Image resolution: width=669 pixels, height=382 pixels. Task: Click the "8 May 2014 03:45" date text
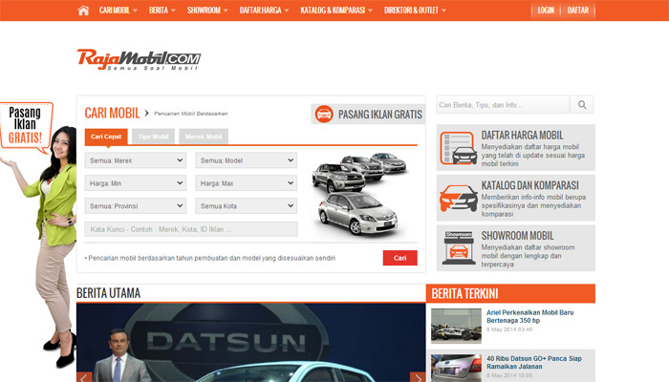[509, 329]
